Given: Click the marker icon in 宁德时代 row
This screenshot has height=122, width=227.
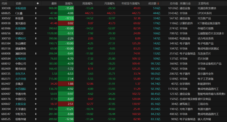Looking at the screenshot, I should point(36,39).
